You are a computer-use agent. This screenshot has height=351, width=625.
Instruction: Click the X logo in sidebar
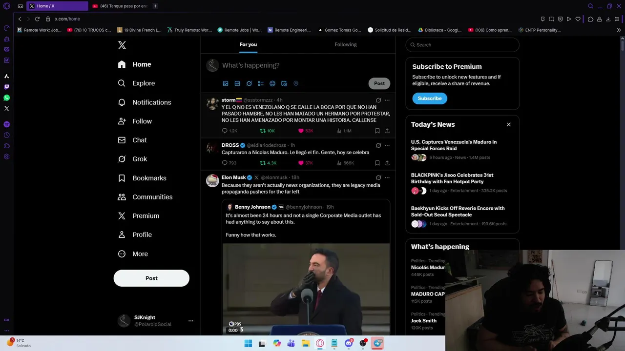(122, 45)
